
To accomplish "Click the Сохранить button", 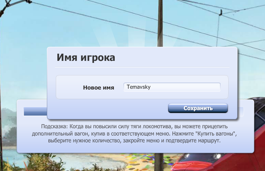I will pyautogui.click(x=198, y=108).
